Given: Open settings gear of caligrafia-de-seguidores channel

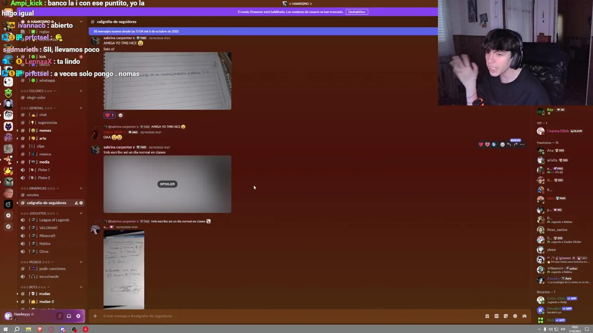Looking at the screenshot, I should 81,203.
